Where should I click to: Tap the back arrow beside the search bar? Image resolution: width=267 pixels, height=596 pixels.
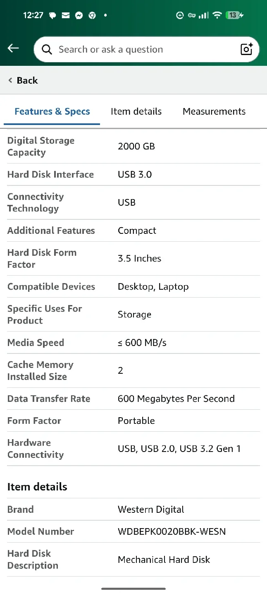coord(13,48)
